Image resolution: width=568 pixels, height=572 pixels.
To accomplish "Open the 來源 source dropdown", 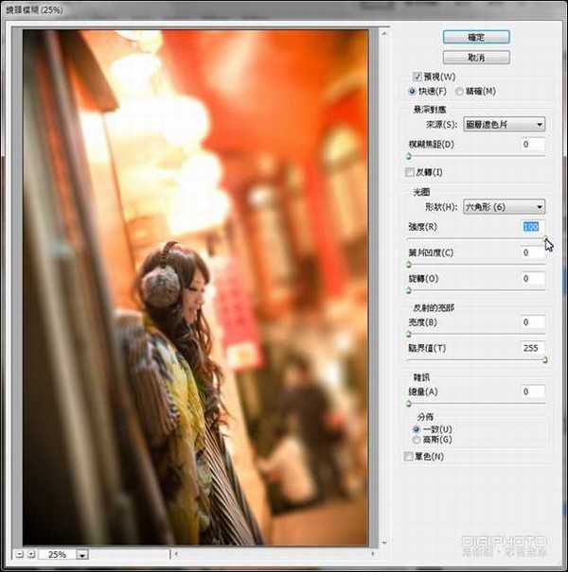I will pyautogui.click(x=503, y=124).
